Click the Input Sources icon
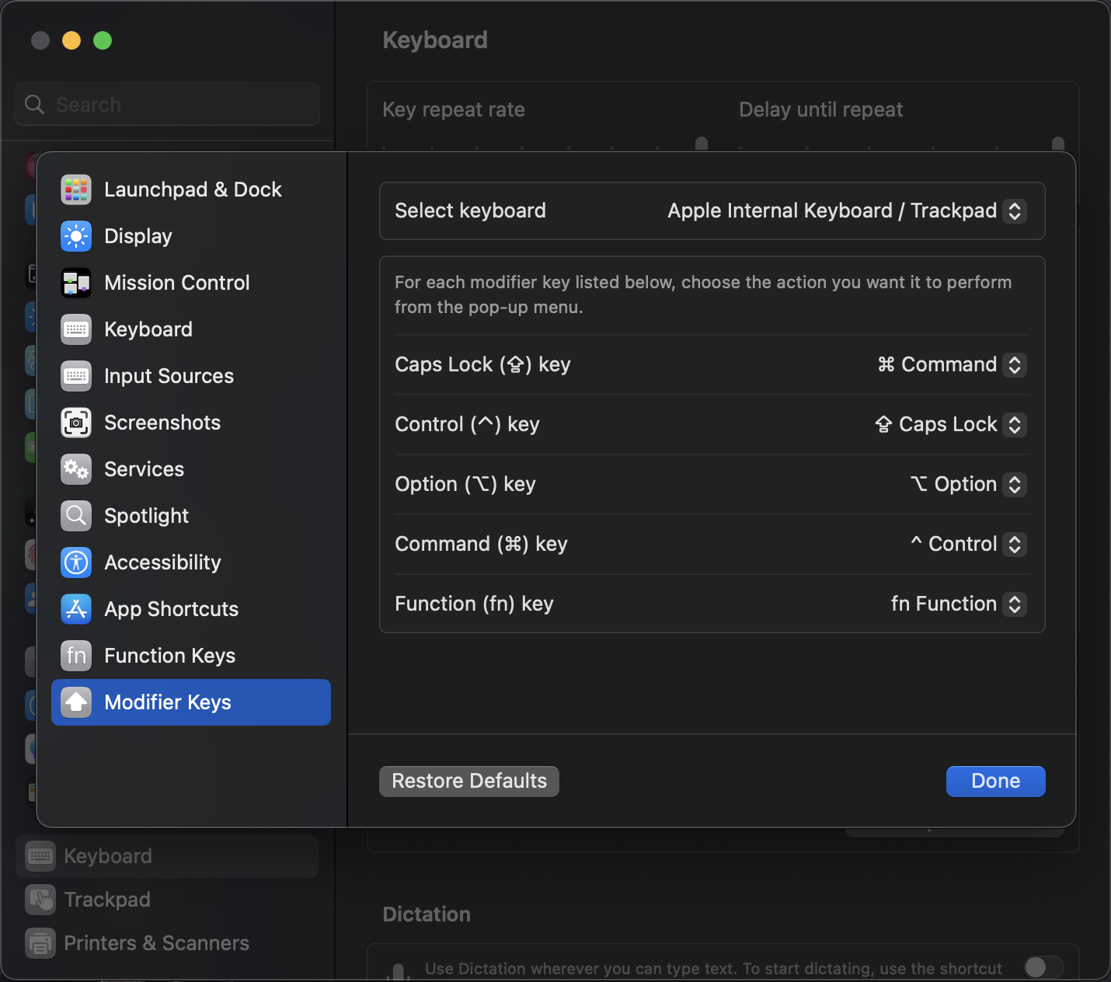This screenshot has height=982, width=1111. (76, 376)
